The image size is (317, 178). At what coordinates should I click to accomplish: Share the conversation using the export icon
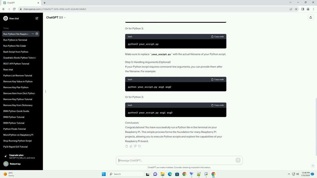(311, 17)
